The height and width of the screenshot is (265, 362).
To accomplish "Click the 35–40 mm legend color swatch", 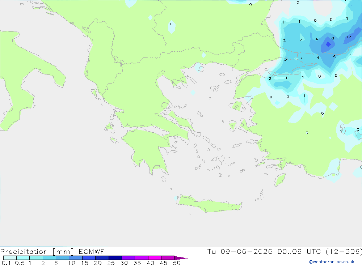I will tap(142, 258).
